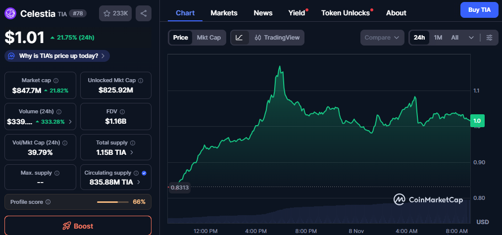Expand more time range options chevron
Screen dimensions: 502x235
(x=471, y=38)
